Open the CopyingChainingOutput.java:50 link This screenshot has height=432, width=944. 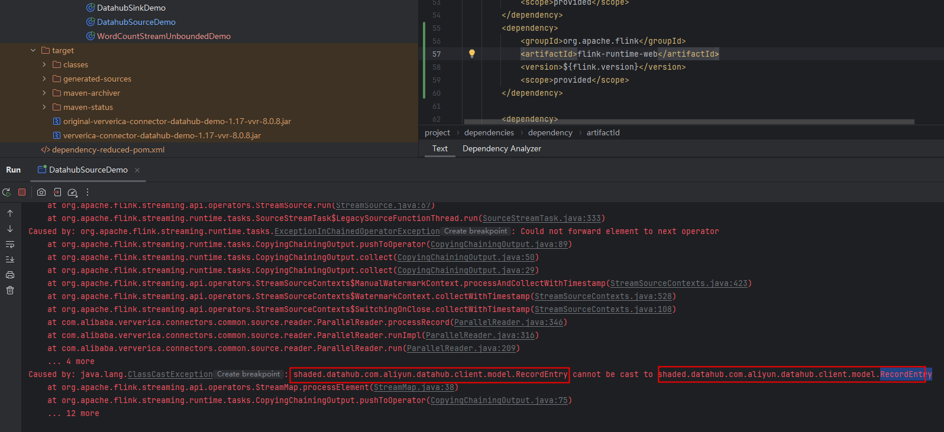pos(466,257)
